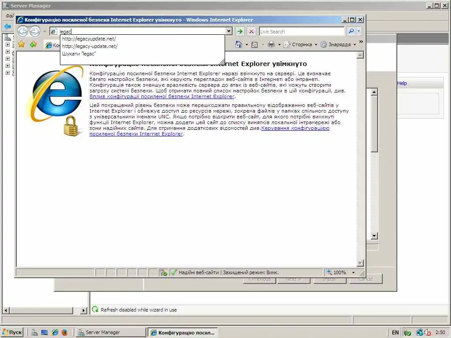The height and width of the screenshot is (338, 451).
Task: Click the IE page scrollbar up arrow
Action: click(360, 55)
